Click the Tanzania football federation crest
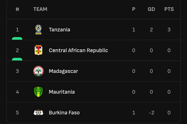This screenshot has width=187, height=124. pyautogui.click(x=38, y=30)
